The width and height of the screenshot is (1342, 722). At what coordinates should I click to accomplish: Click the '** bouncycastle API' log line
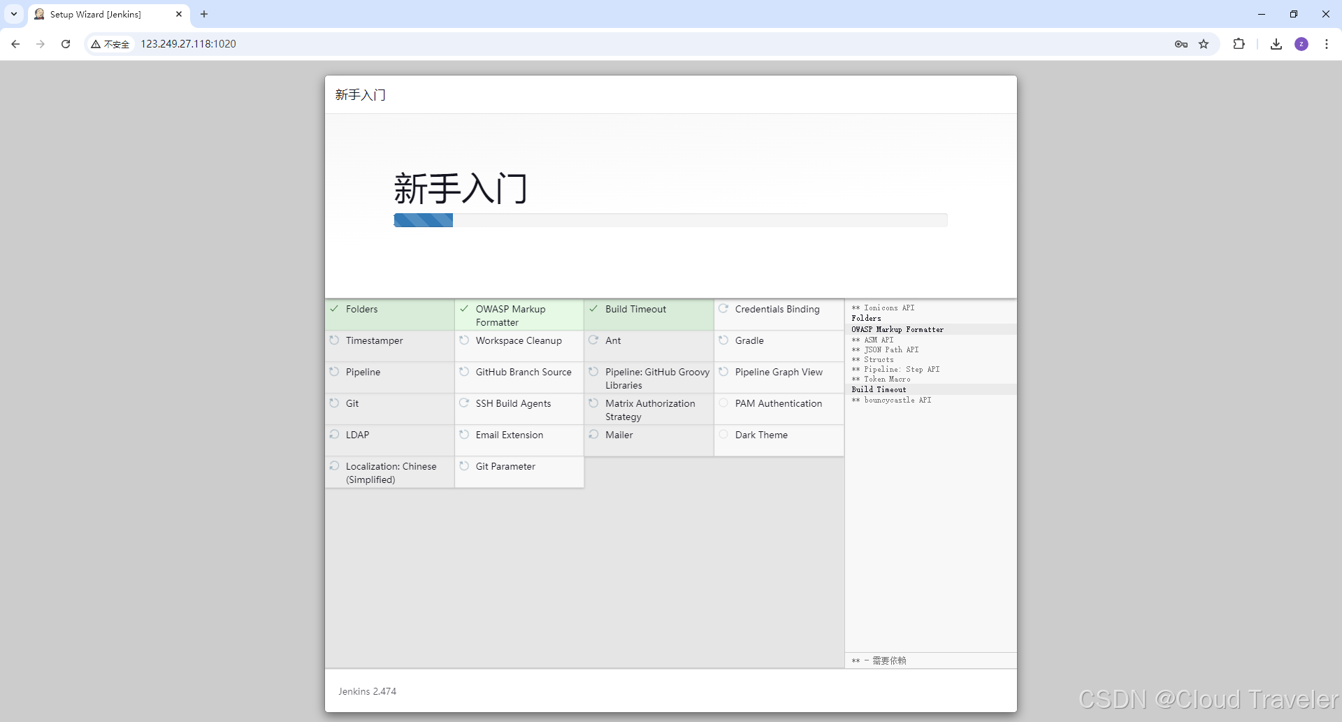point(891,400)
